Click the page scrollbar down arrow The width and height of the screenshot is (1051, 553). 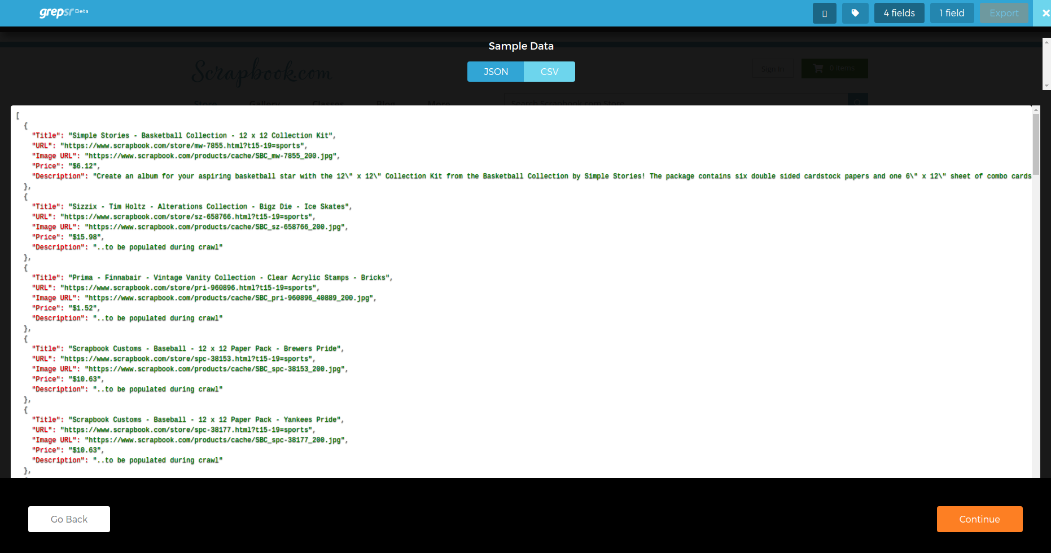[x=1047, y=86]
